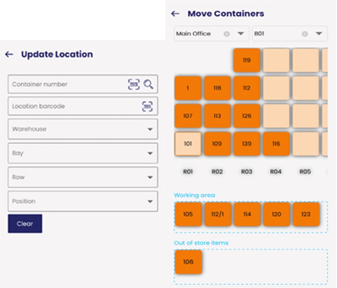Viewport: 337px width, 288px height.
Task: Click the Working area heading
Action: tap(194, 195)
